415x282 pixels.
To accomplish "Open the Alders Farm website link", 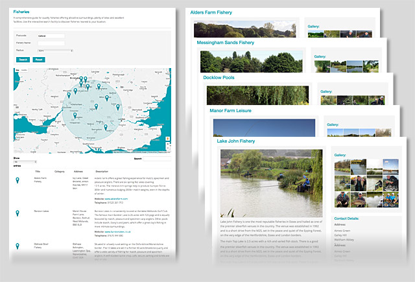I will coord(116,198).
